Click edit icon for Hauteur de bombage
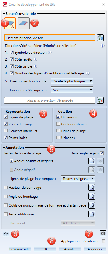Viewport: 108px width, 254px height. (92, 188)
